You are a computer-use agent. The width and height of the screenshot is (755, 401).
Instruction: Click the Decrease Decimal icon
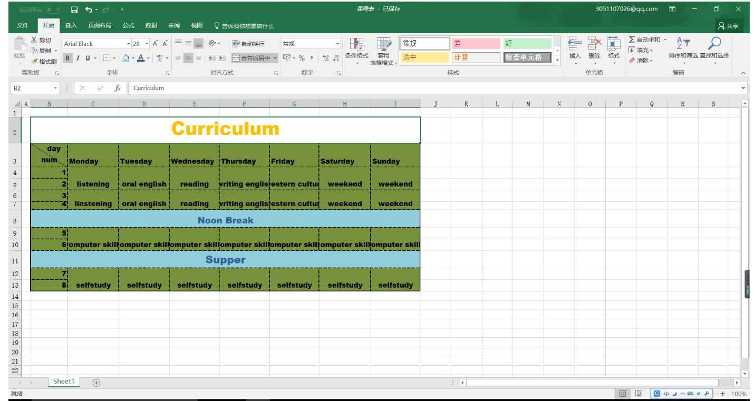pyautogui.click(x=335, y=58)
